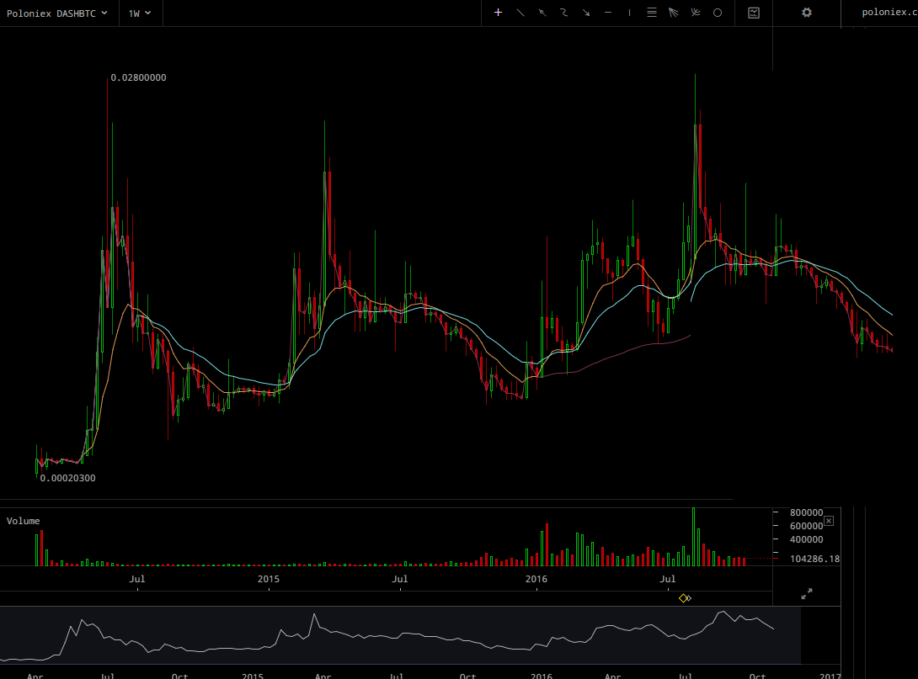Select the Fibonacci fan tool
This screenshot has width=918, height=679.
coord(673,13)
